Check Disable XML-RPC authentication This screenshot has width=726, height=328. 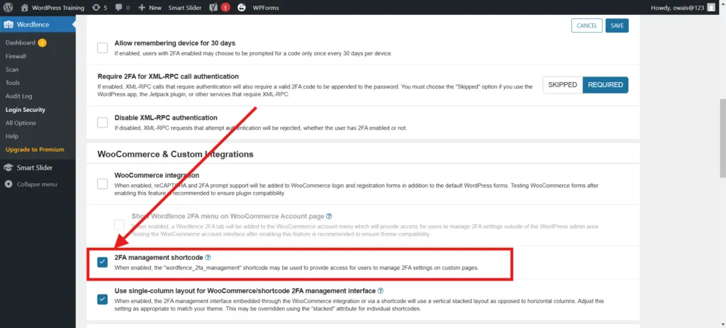point(102,123)
